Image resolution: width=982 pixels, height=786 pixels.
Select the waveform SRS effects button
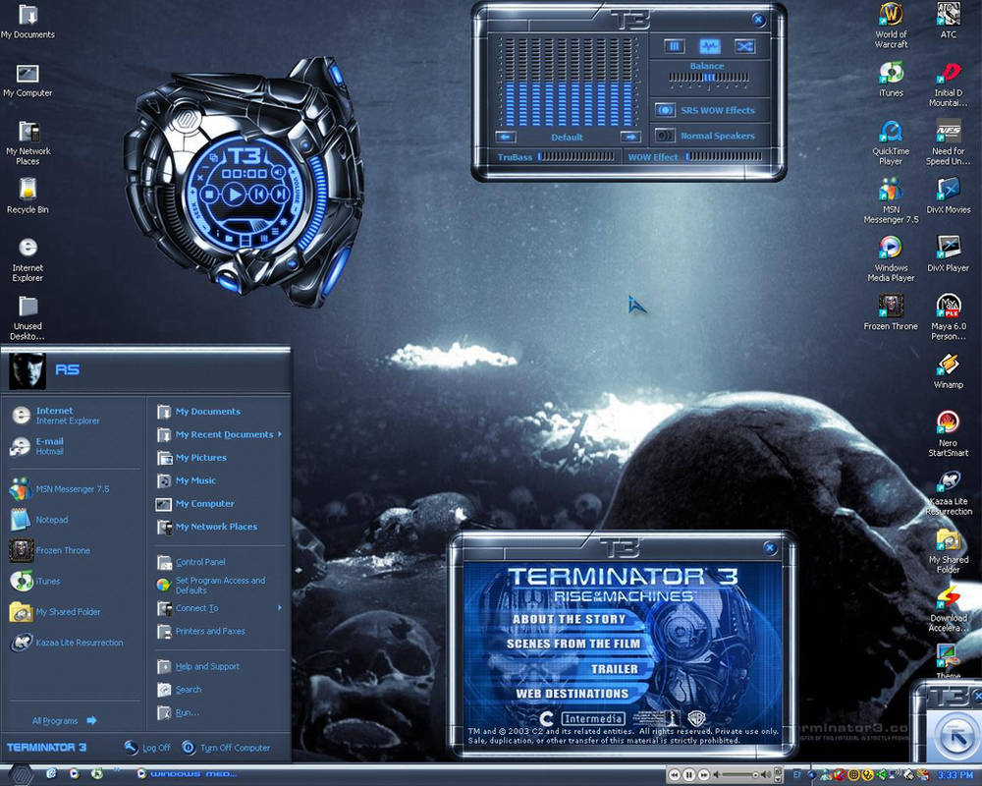709,46
